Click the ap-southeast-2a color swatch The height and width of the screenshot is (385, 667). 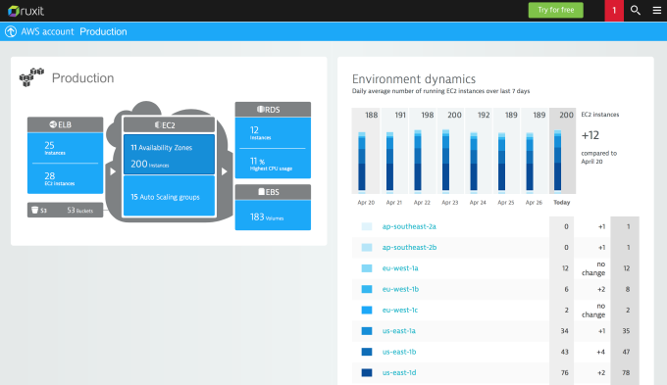click(x=367, y=226)
